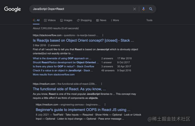Clear the search query with the X icon

(x=135, y=9)
